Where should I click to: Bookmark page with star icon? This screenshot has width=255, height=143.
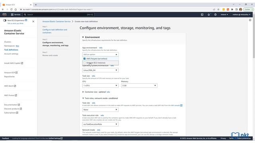tap(218, 10)
